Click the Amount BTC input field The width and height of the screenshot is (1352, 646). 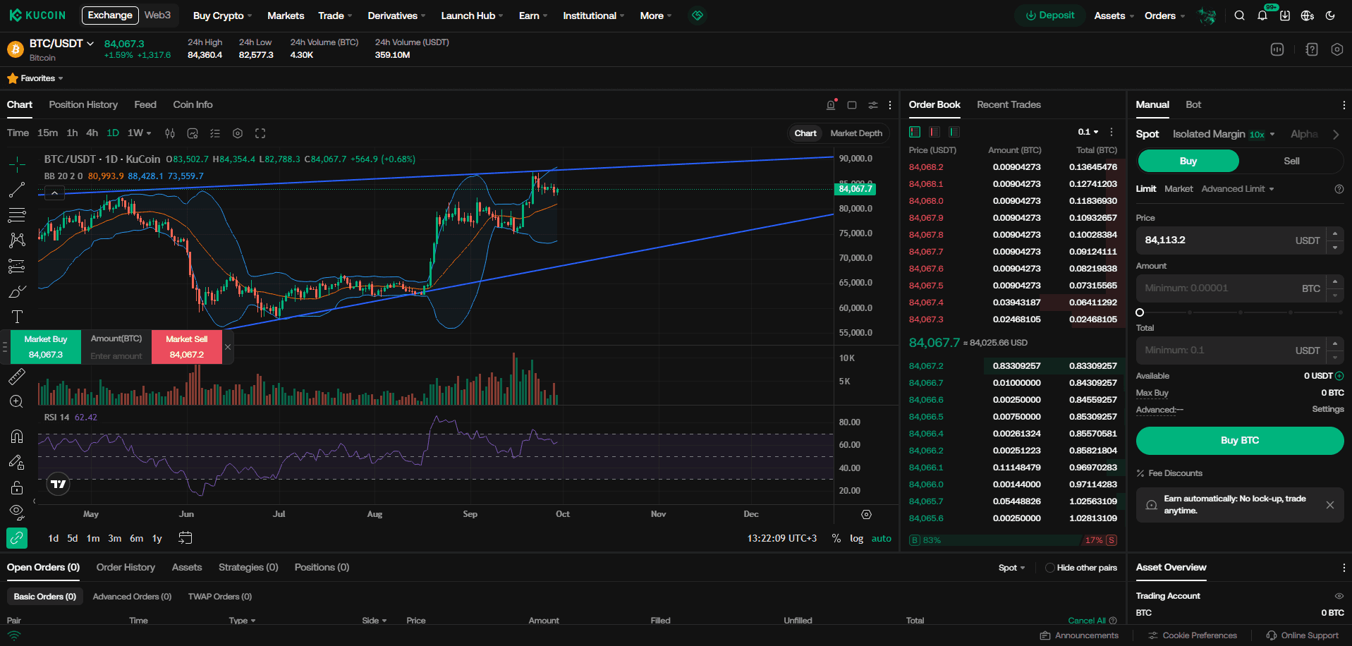1231,288
